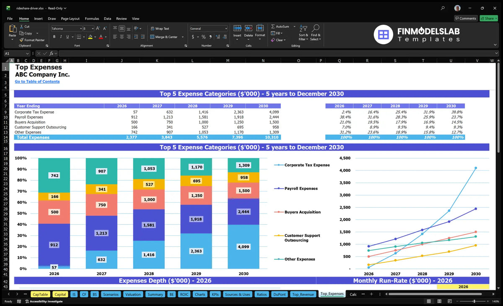503x306 pixels.
Task: Switch to Page Break Preview in status bar
Action: 449,301
